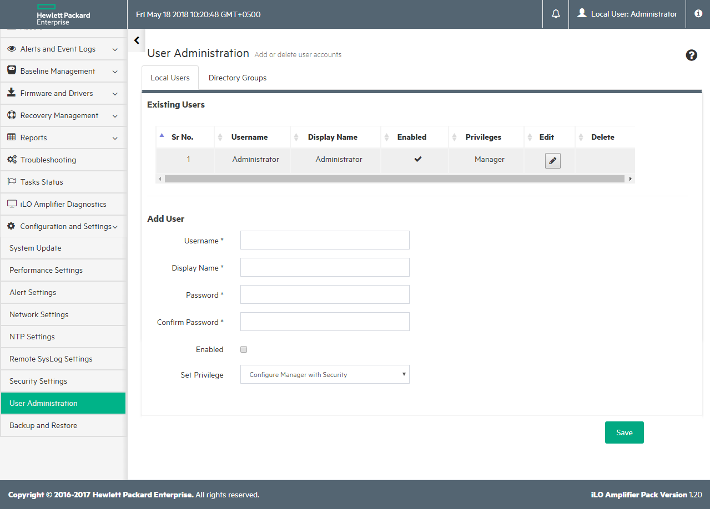Sort table by Username column
Screen dimensions: 710x509
click(249, 137)
